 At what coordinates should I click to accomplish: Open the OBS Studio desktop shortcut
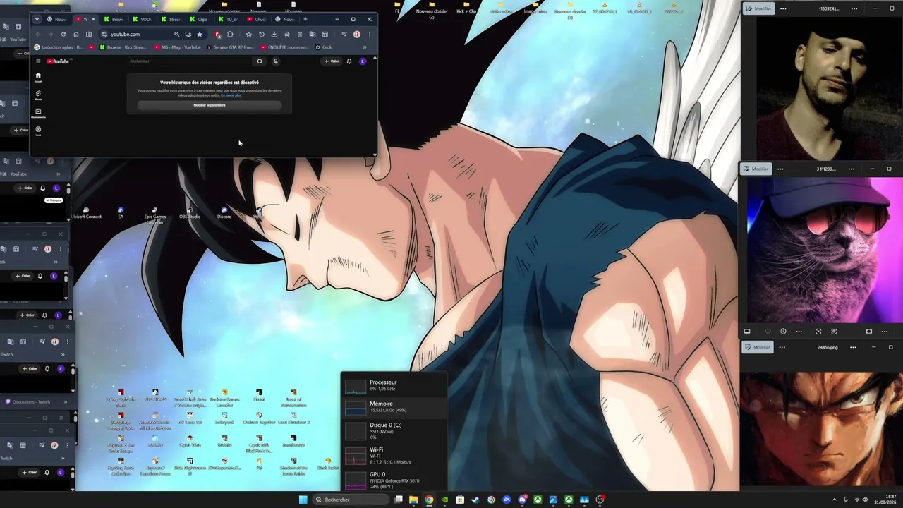pyautogui.click(x=190, y=213)
